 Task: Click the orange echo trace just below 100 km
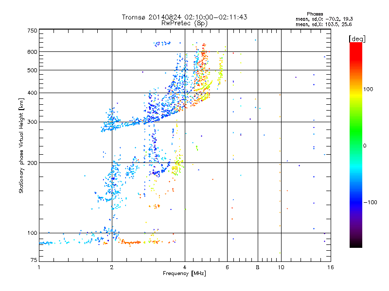click(x=130, y=242)
